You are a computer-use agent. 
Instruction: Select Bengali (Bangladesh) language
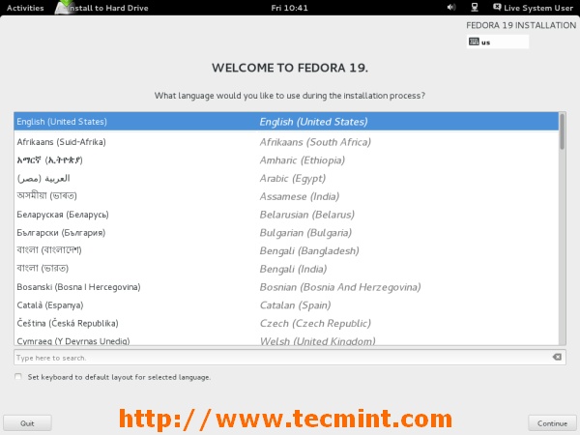286,250
